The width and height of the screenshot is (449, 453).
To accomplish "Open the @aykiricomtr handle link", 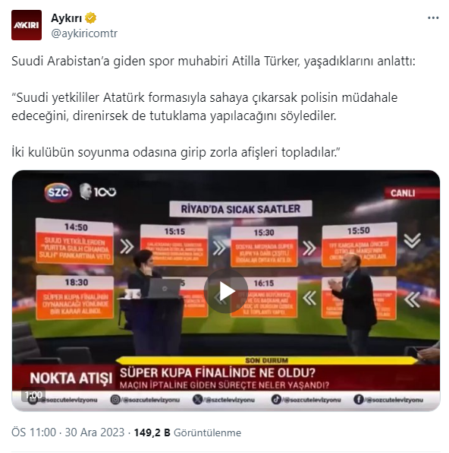I will pyautogui.click(x=84, y=33).
